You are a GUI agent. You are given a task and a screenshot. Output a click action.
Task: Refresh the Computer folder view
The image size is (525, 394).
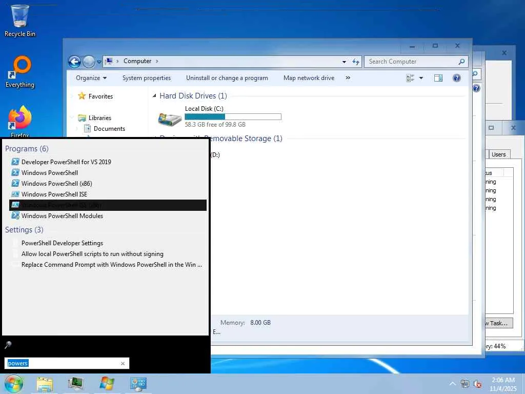click(356, 62)
